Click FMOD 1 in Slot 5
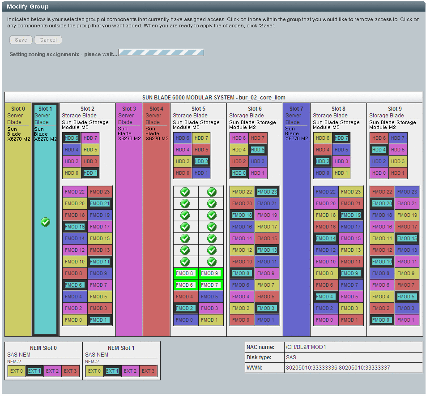 [211, 320]
